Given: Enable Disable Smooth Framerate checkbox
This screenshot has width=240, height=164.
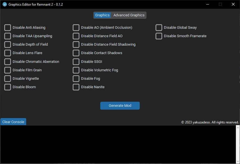Looking at the screenshot, I should (159, 36).
